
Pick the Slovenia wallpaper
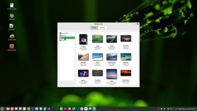(126, 38)
